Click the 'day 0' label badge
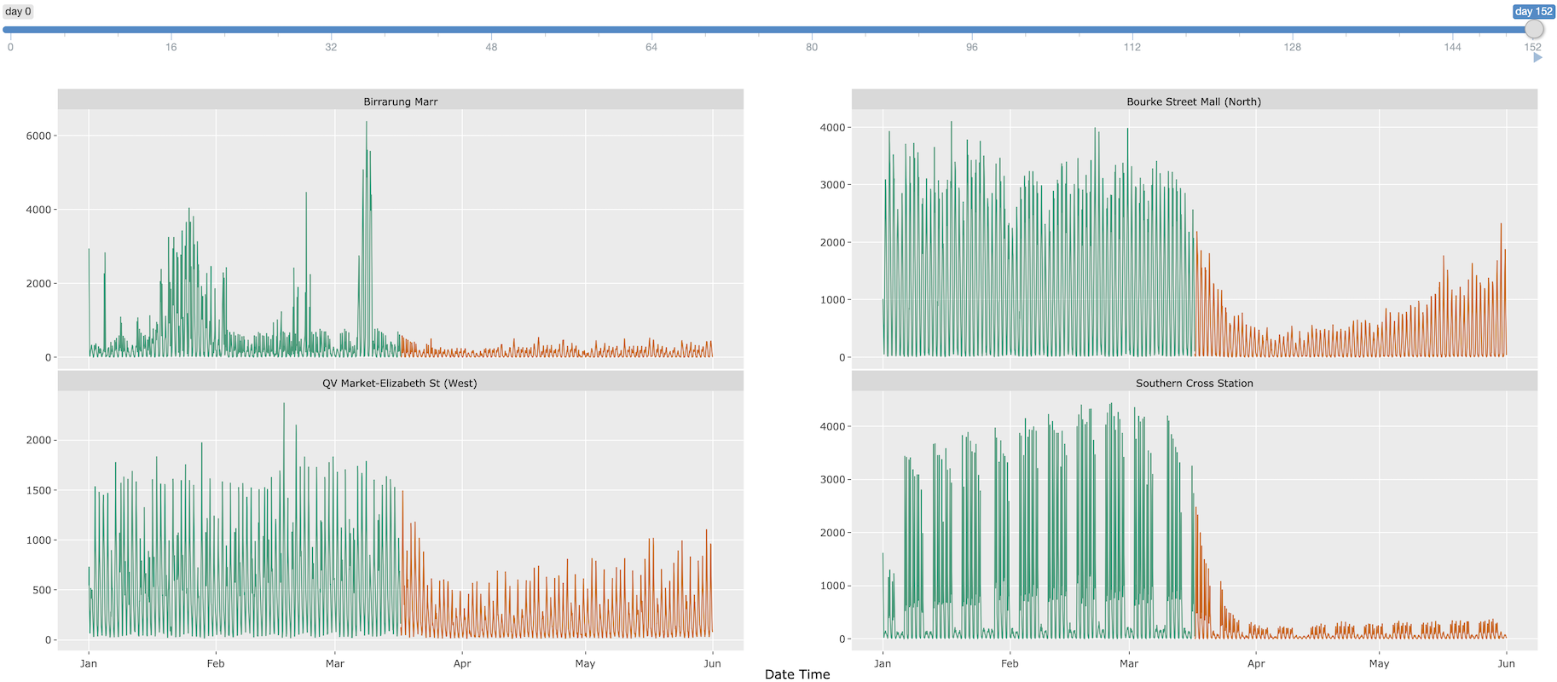 (x=18, y=12)
